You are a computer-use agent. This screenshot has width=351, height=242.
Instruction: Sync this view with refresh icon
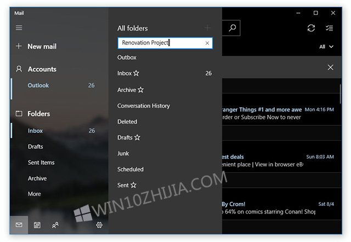311,28
